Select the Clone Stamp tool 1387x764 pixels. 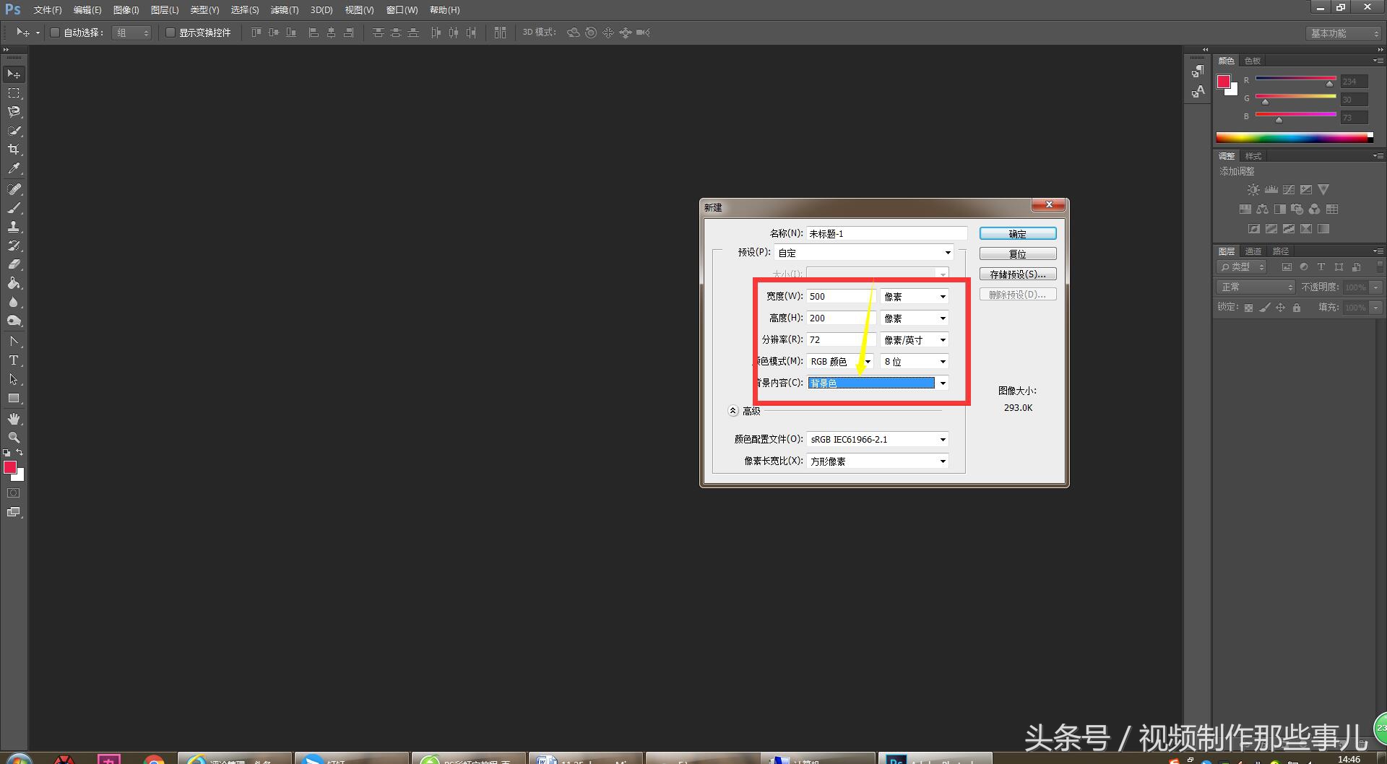(x=14, y=227)
